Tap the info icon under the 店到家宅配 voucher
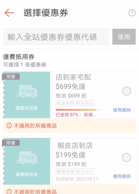Screen dimensions: 139x194 [x=9, y=126]
